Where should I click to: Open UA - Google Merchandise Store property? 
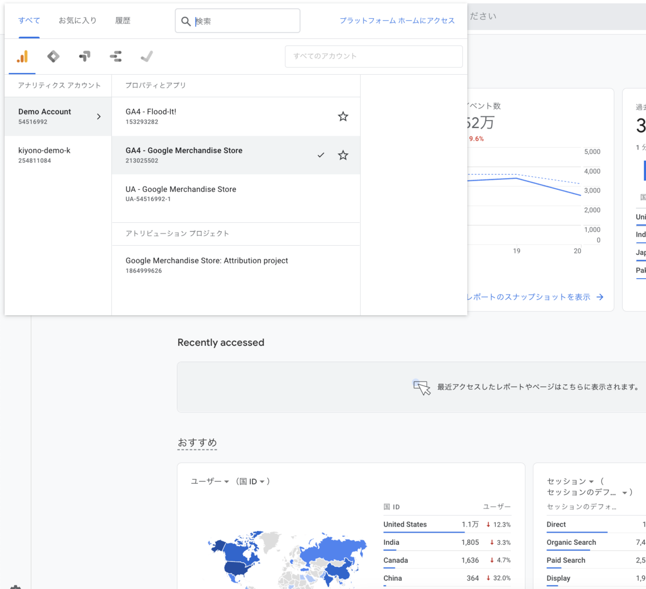(236, 194)
